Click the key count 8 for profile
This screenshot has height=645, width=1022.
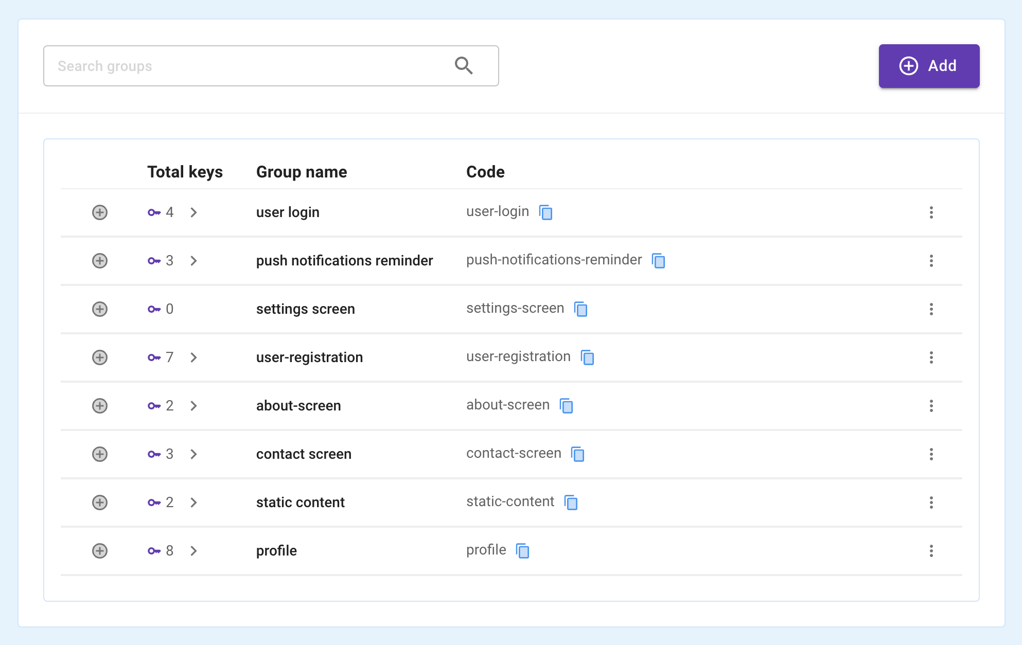pyautogui.click(x=169, y=551)
